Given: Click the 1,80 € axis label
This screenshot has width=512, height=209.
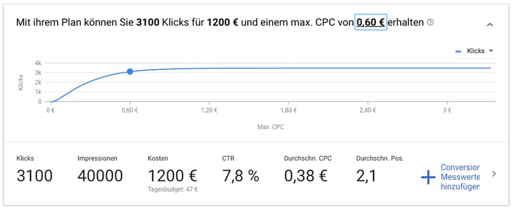Looking at the screenshot, I should click(x=289, y=110).
